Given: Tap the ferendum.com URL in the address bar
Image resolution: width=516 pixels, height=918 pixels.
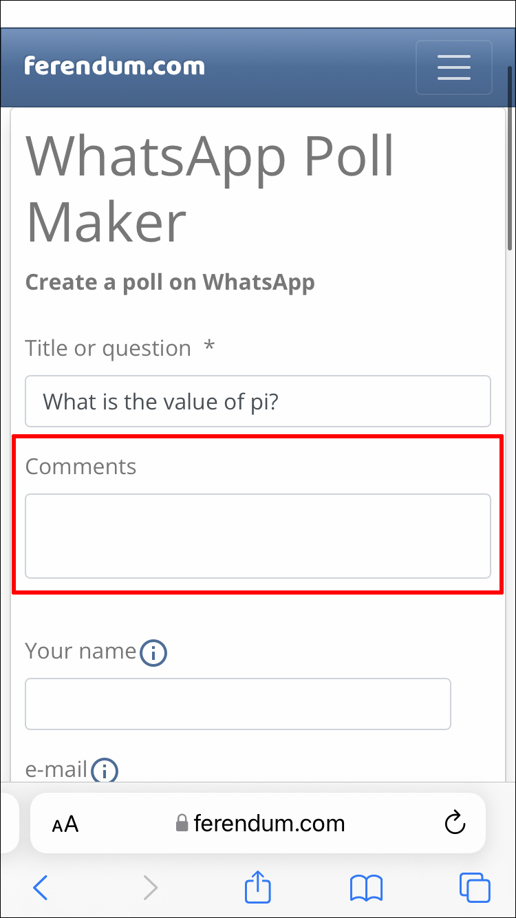Looking at the screenshot, I should (x=269, y=824).
